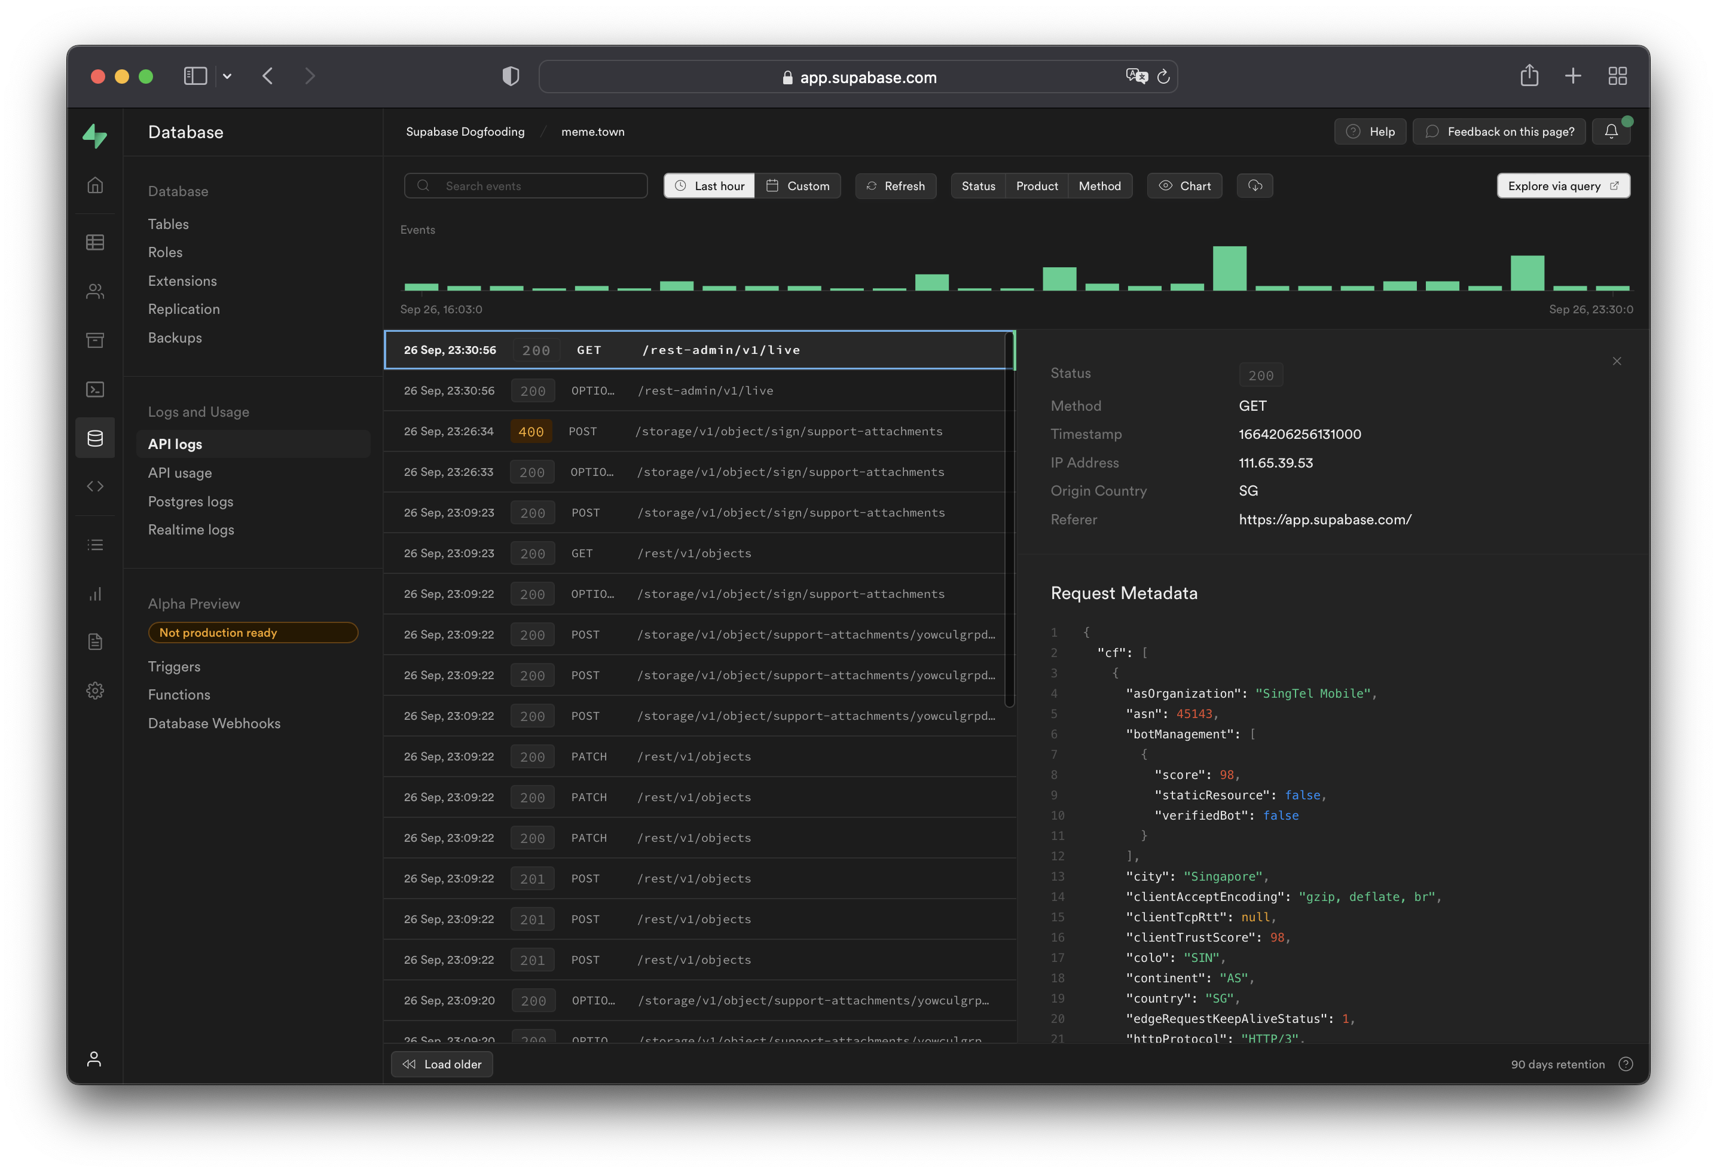Switch to Realtime logs
The height and width of the screenshot is (1173, 1717).
191,530
